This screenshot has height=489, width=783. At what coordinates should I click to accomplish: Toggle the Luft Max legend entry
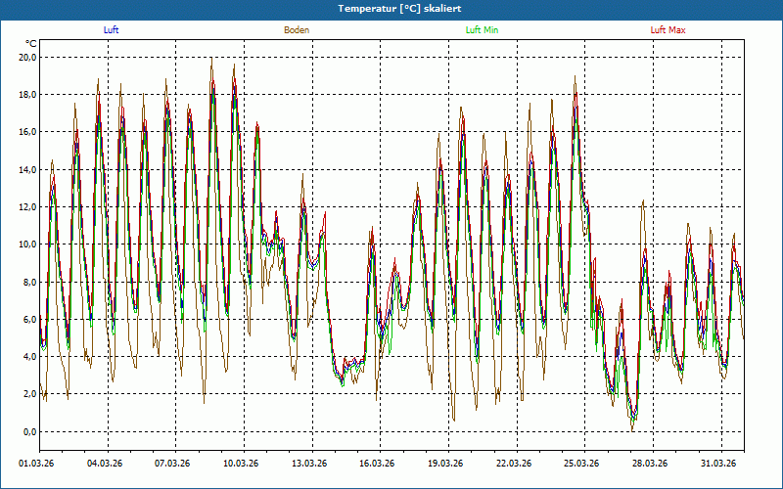pyautogui.click(x=668, y=30)
